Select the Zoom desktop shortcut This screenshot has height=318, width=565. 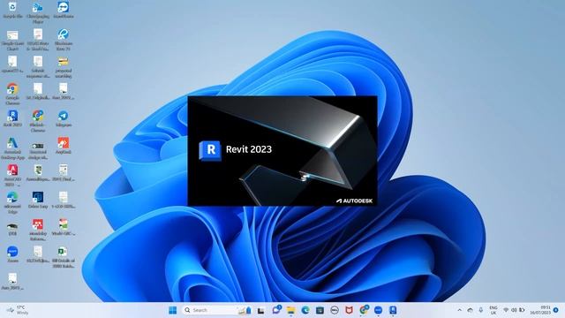pos(12,254)
